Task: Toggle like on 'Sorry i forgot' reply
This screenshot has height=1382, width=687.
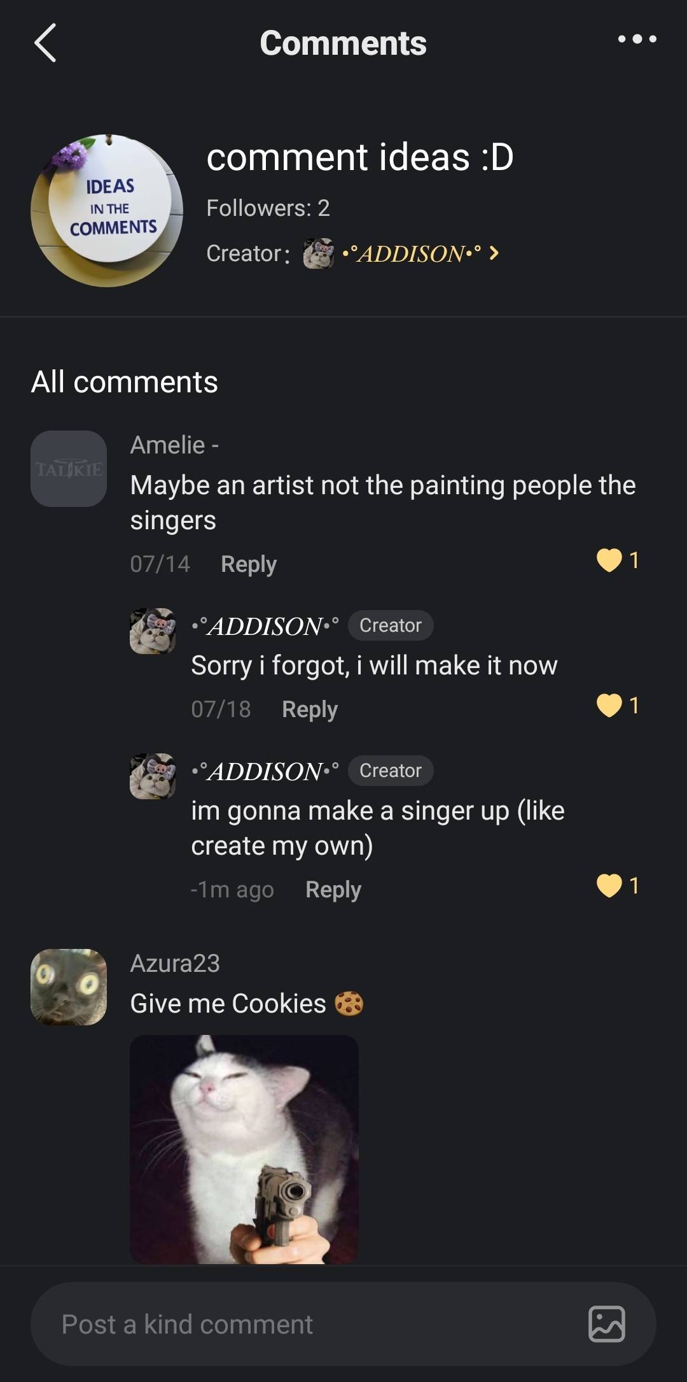Action: pos(609,706)
